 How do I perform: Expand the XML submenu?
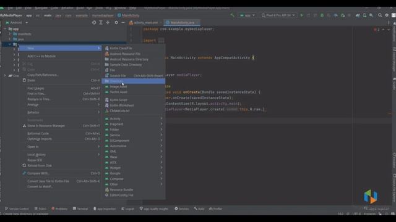click(134, 152)
